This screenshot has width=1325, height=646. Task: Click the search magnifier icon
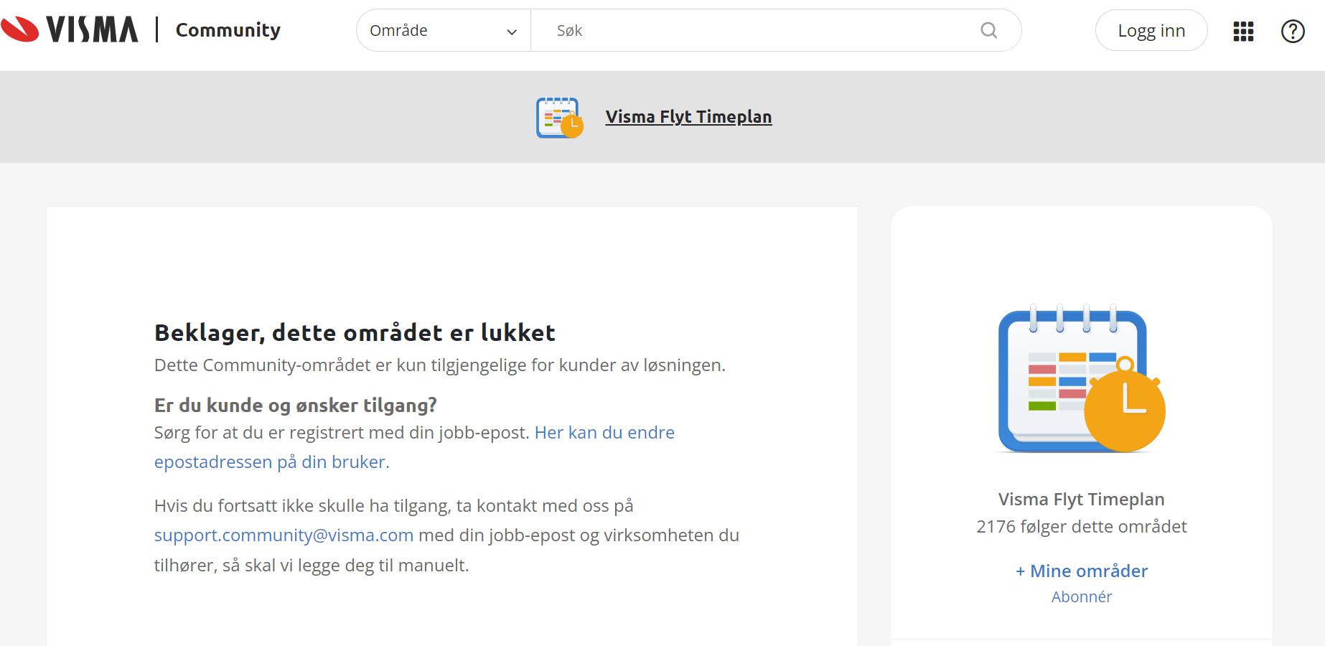click(x=988, y=30)
